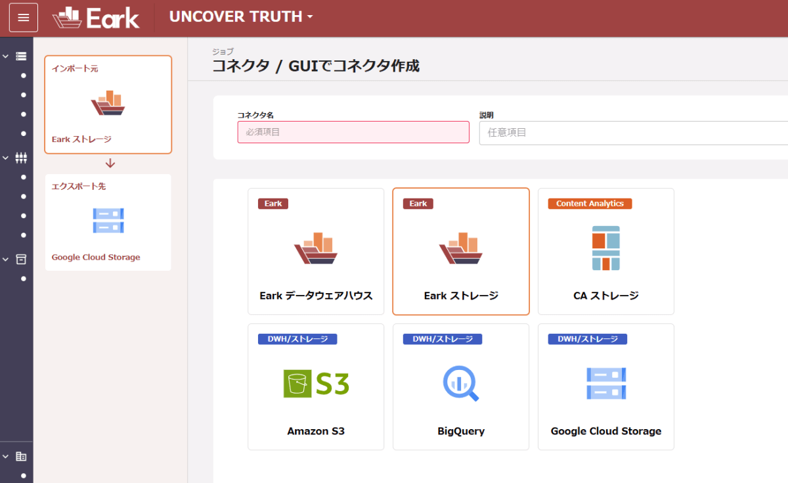This screenshot has height=483, width=788.
Task: Click the ship icon in the インポート元 card
Action: (x=108, y=103)
